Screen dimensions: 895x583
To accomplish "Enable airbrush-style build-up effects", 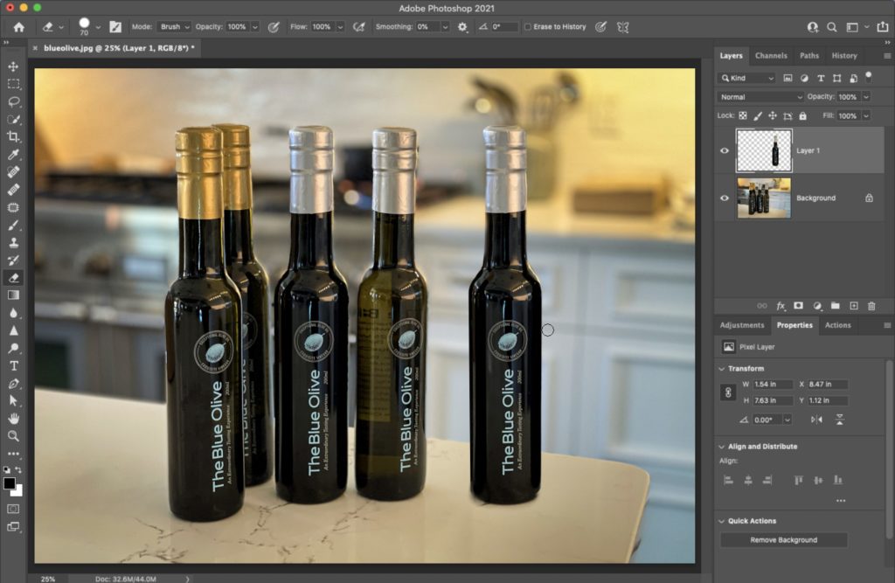I will 359,27.
